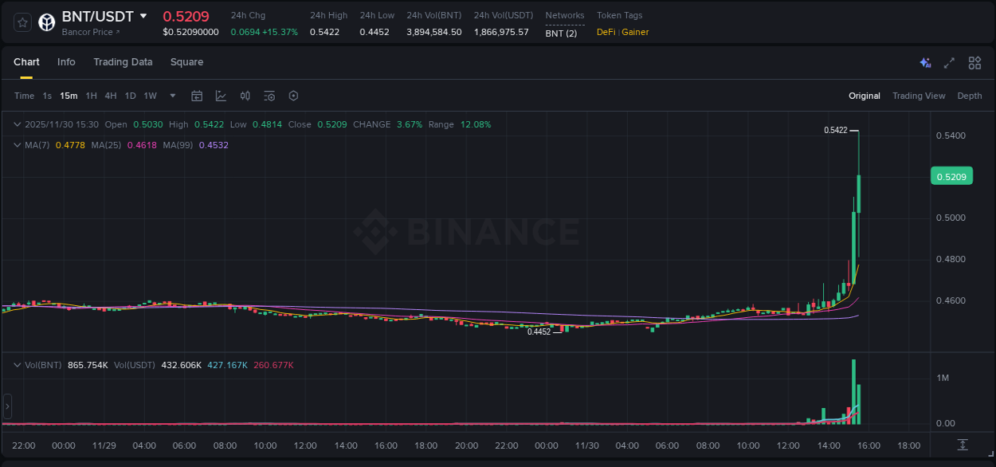
Task: Open the Info tab
Action: tap(66, 61)
